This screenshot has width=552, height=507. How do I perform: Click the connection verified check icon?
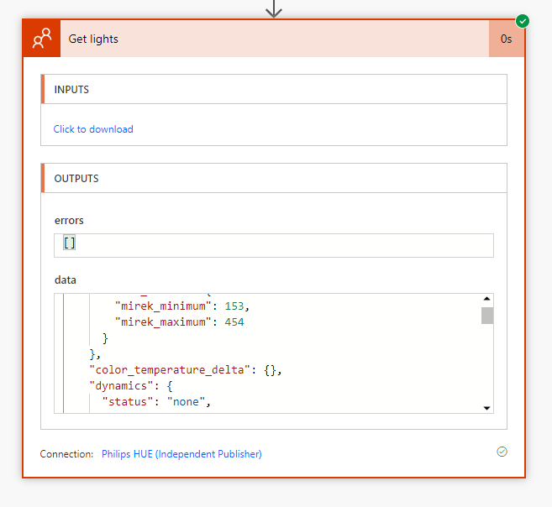502,452
